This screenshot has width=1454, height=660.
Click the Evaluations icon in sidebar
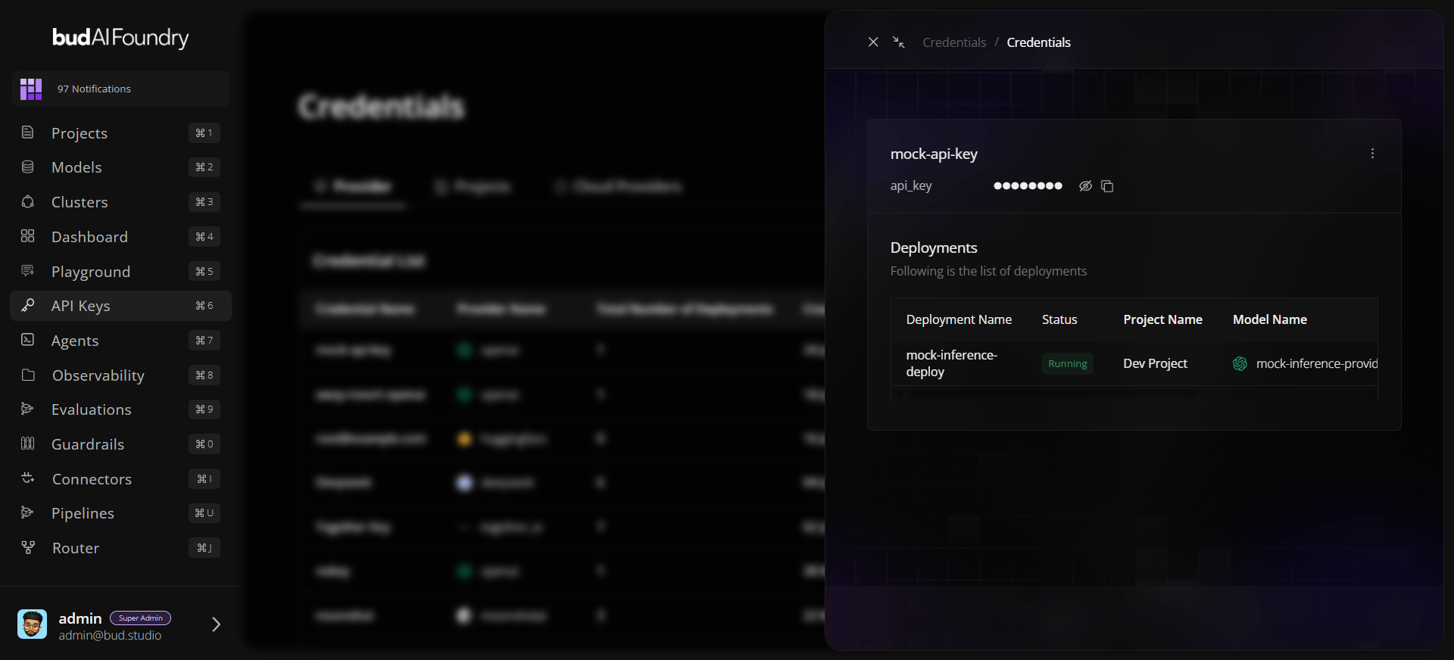point(28,409)
